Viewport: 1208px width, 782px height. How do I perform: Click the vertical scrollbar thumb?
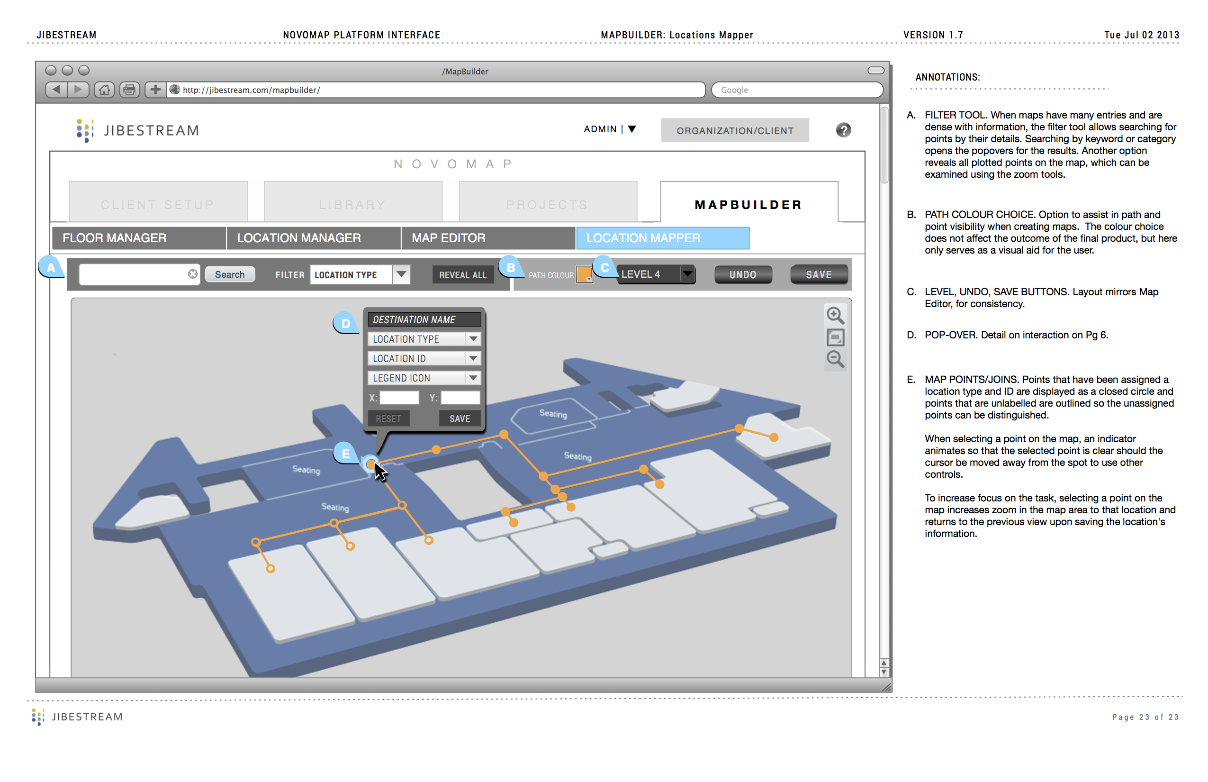(883, 144)
